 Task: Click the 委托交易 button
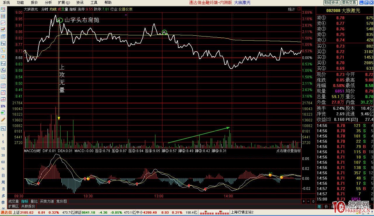click(x=349, y=3)
